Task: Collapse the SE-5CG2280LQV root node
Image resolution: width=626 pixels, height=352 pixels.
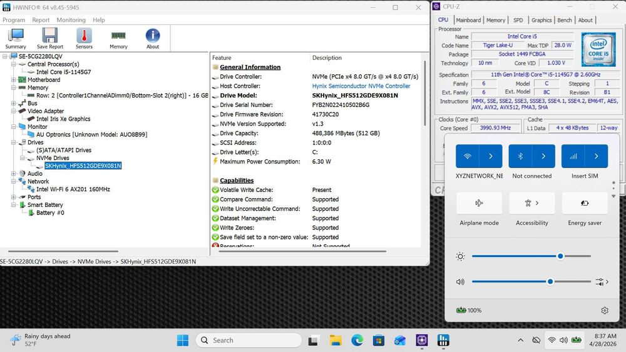Action: [5, 56]
